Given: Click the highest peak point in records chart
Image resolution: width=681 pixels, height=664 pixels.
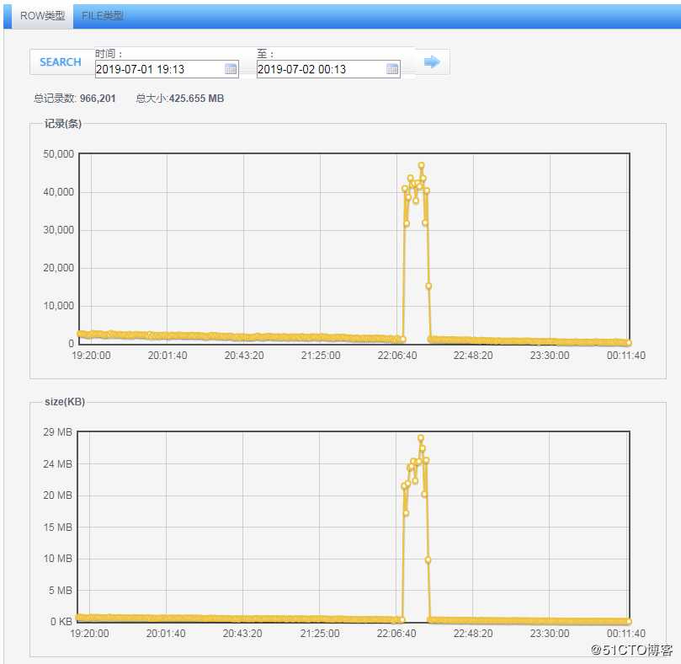Looking at the screenshot, I should click(421, 165).
